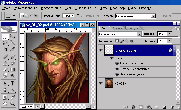
Task: Select the Eyedropper tool
Action: pos(12,97)
